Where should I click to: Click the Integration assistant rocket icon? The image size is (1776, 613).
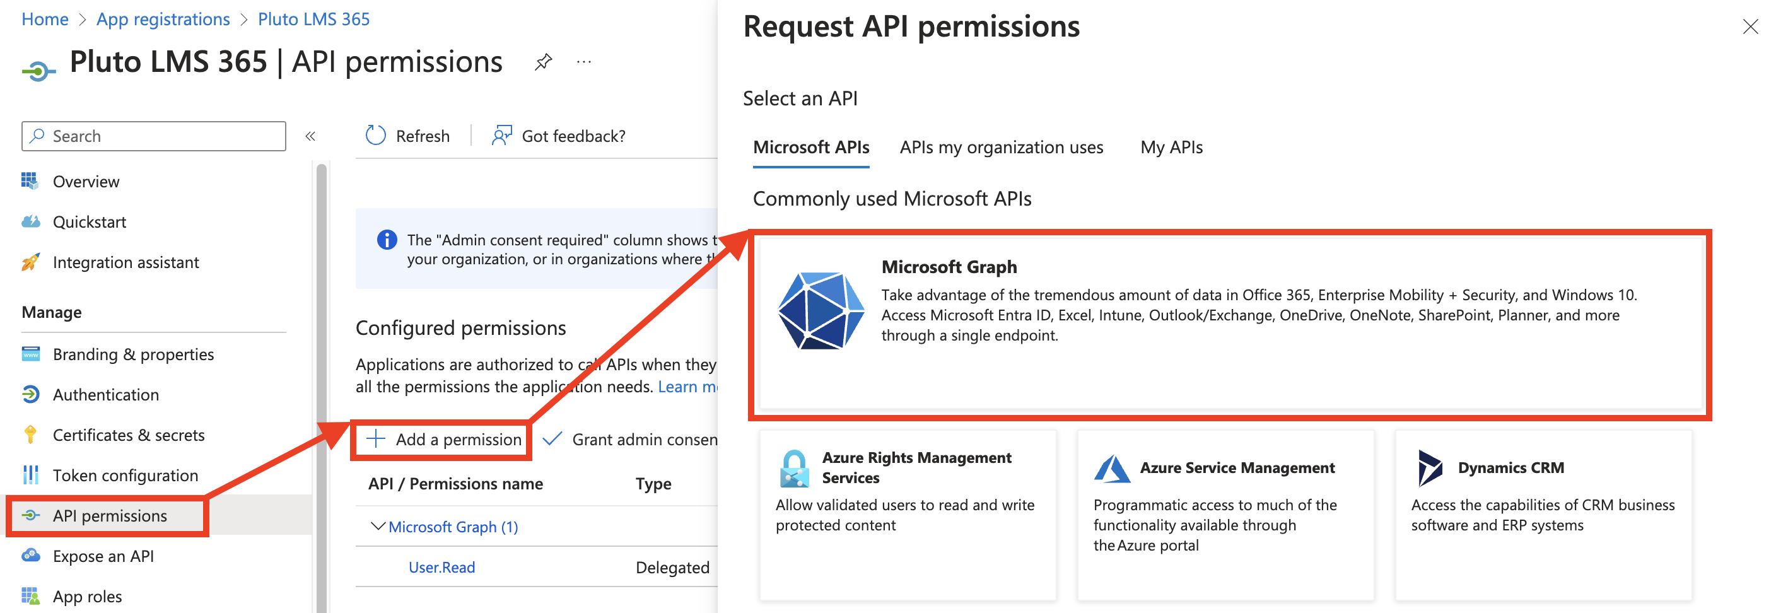pyautogui.click(x=30, y=262)
